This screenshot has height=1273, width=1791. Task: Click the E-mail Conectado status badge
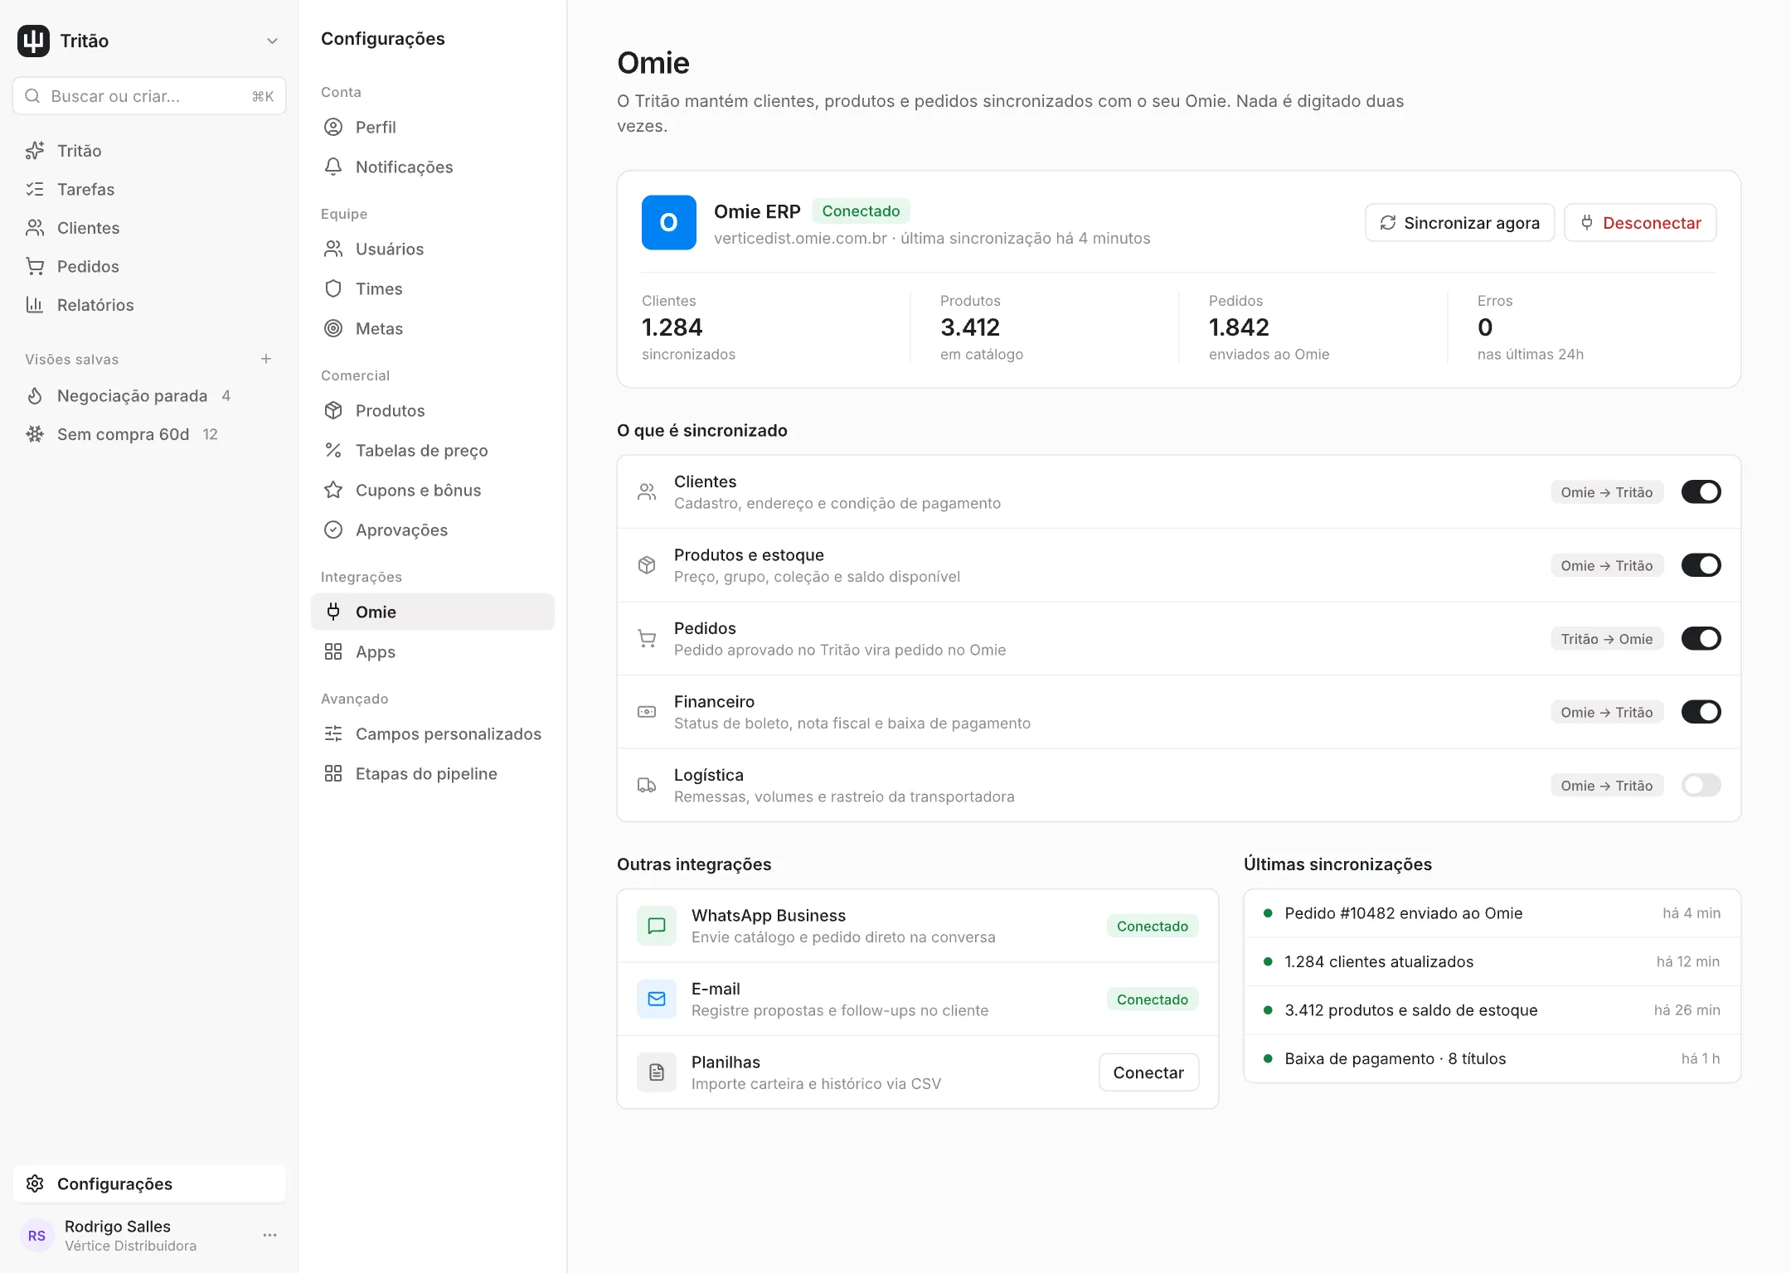[1153, 1000]
